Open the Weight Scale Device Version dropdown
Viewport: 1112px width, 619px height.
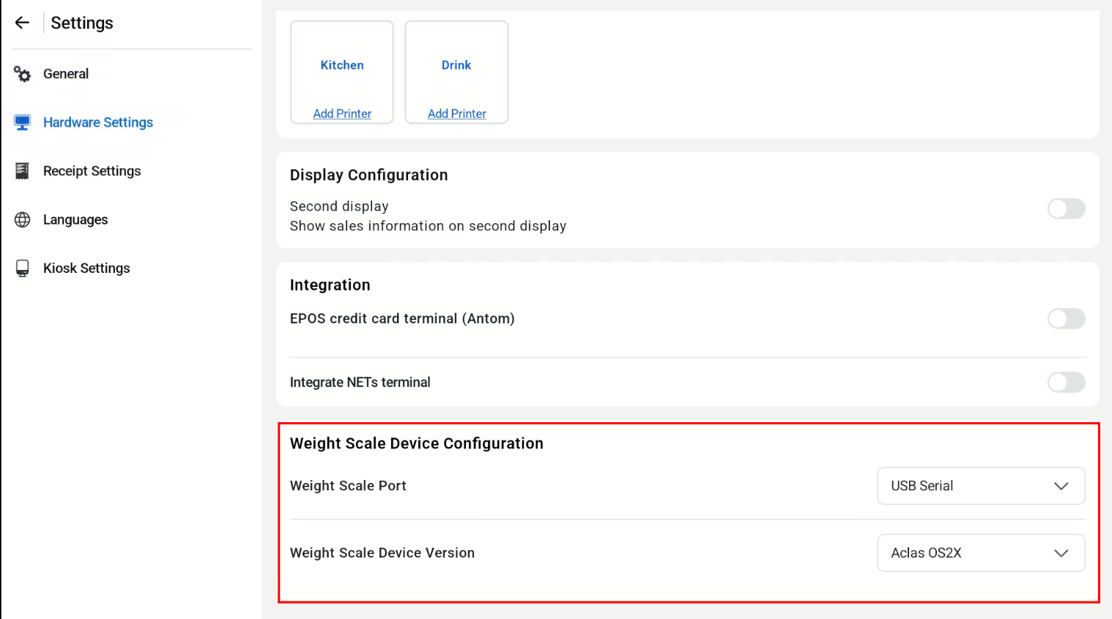coord(981,553)
